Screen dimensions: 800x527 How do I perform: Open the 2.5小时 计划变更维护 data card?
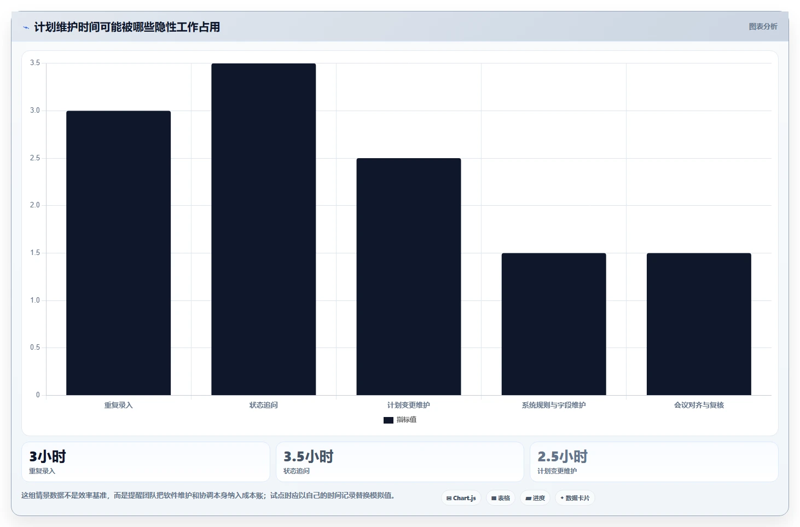pos(654,462)
